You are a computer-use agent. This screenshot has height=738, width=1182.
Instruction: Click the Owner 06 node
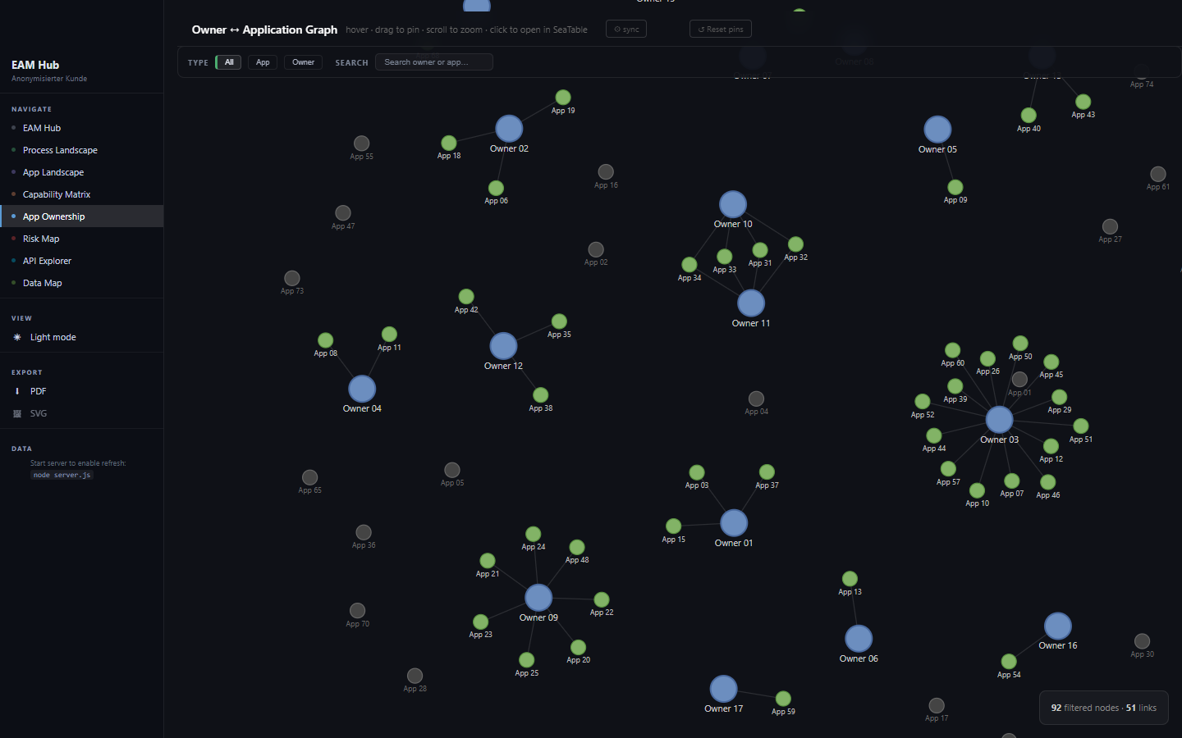click(x=859, y=639)
